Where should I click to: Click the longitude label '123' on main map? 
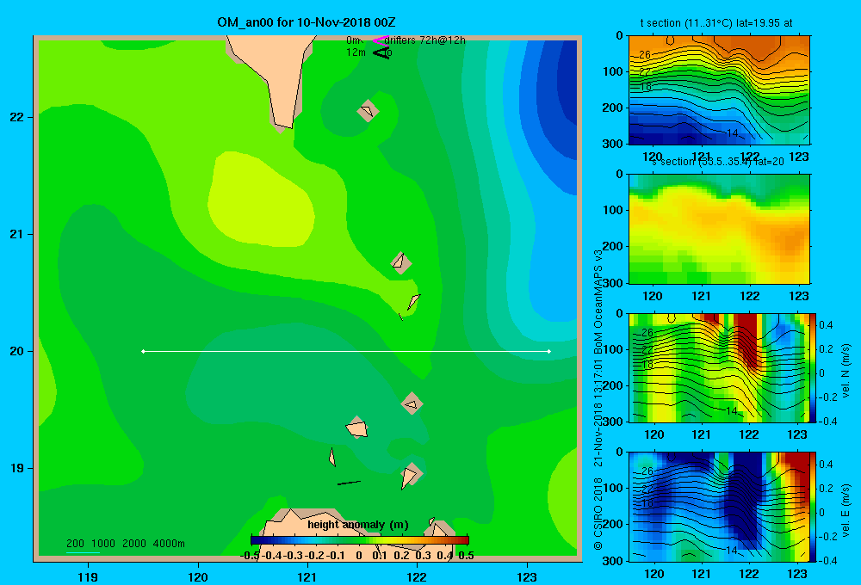(x=527, y=576)
